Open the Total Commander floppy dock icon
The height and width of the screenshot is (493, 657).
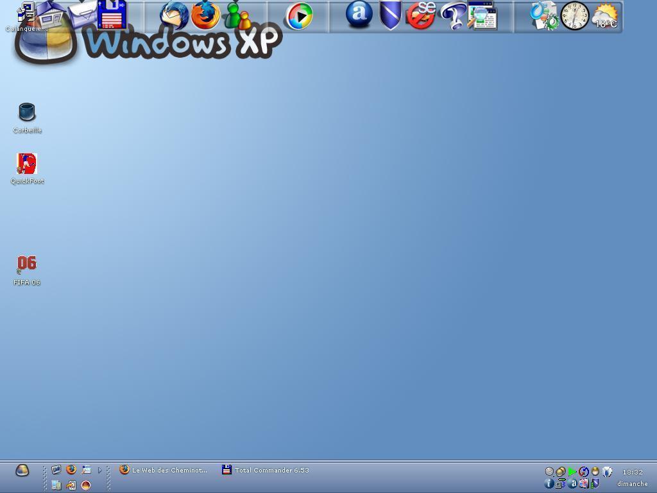click(x=112, y=14)
